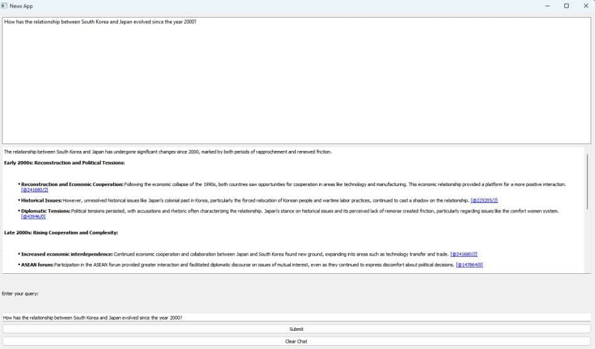
Task: Click inside the top question display box
Action: point(296,81)
